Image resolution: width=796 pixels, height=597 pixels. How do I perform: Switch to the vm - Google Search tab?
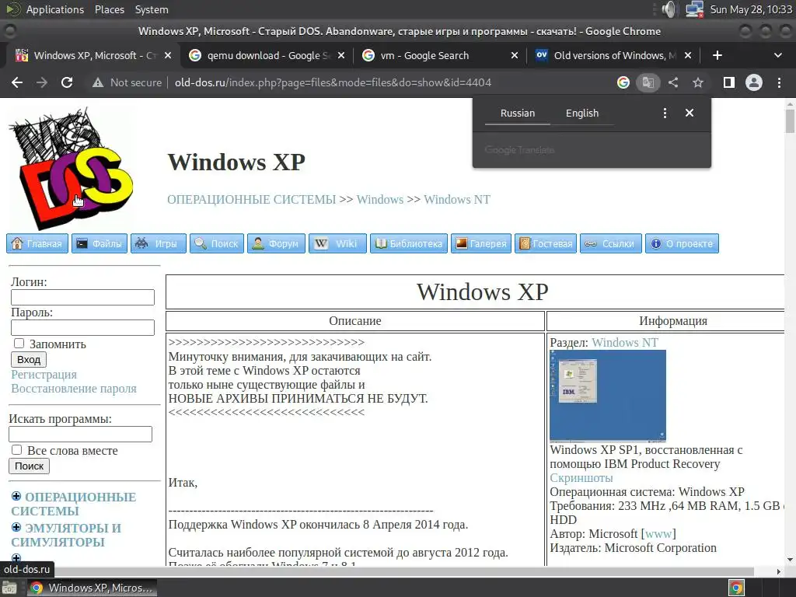click(439, 55)
